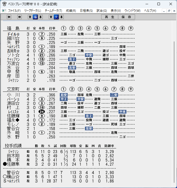
Task: Click the left arrow previous game button
Action: click(x=9, y=17)
